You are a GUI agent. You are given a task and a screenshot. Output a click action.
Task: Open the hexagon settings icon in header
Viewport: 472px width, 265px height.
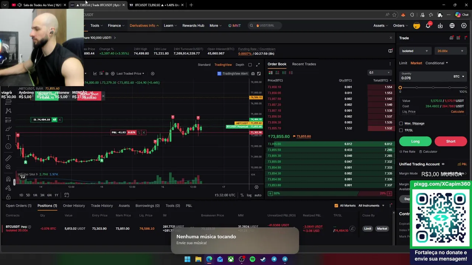tap(464, 25)
